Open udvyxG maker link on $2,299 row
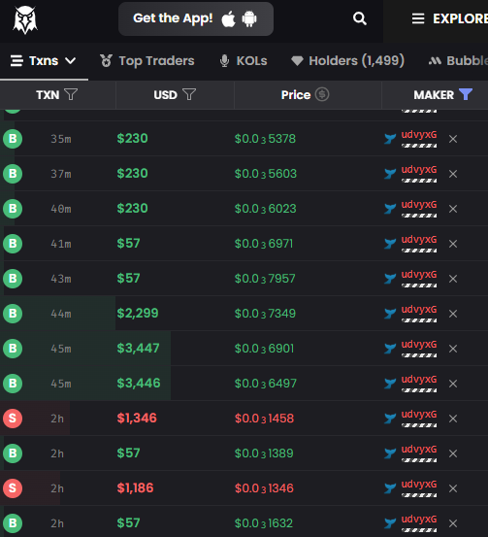The width and height of the screenshot is (488, 537). (x=419, y=310)
